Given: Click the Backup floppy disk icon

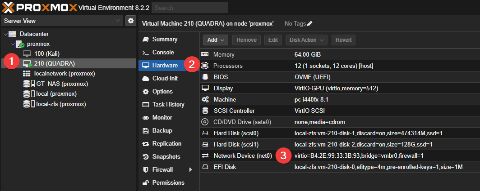Looking at the screenshot, I should tap(146, 131).
